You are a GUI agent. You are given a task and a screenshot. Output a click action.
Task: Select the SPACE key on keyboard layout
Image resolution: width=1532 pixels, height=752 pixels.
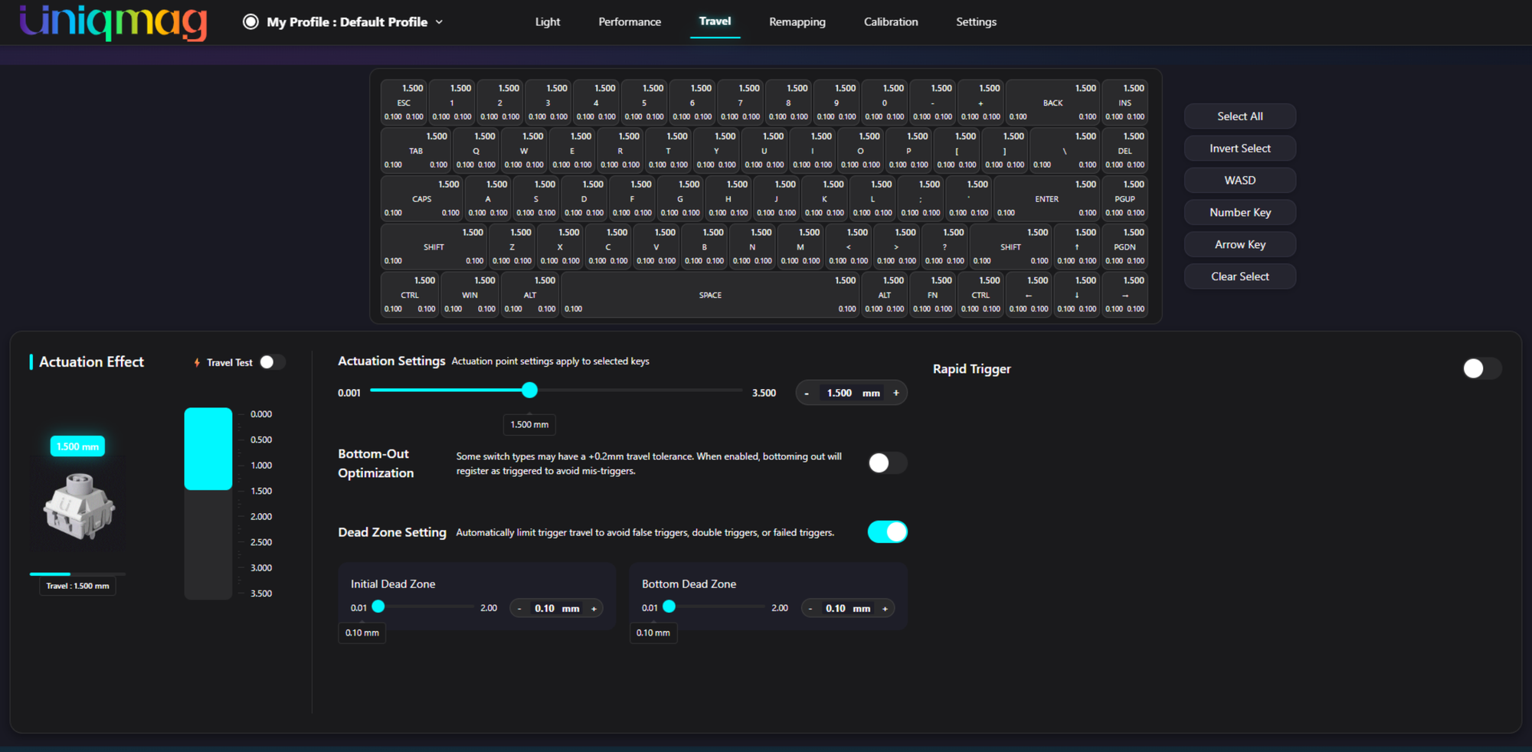710,295
